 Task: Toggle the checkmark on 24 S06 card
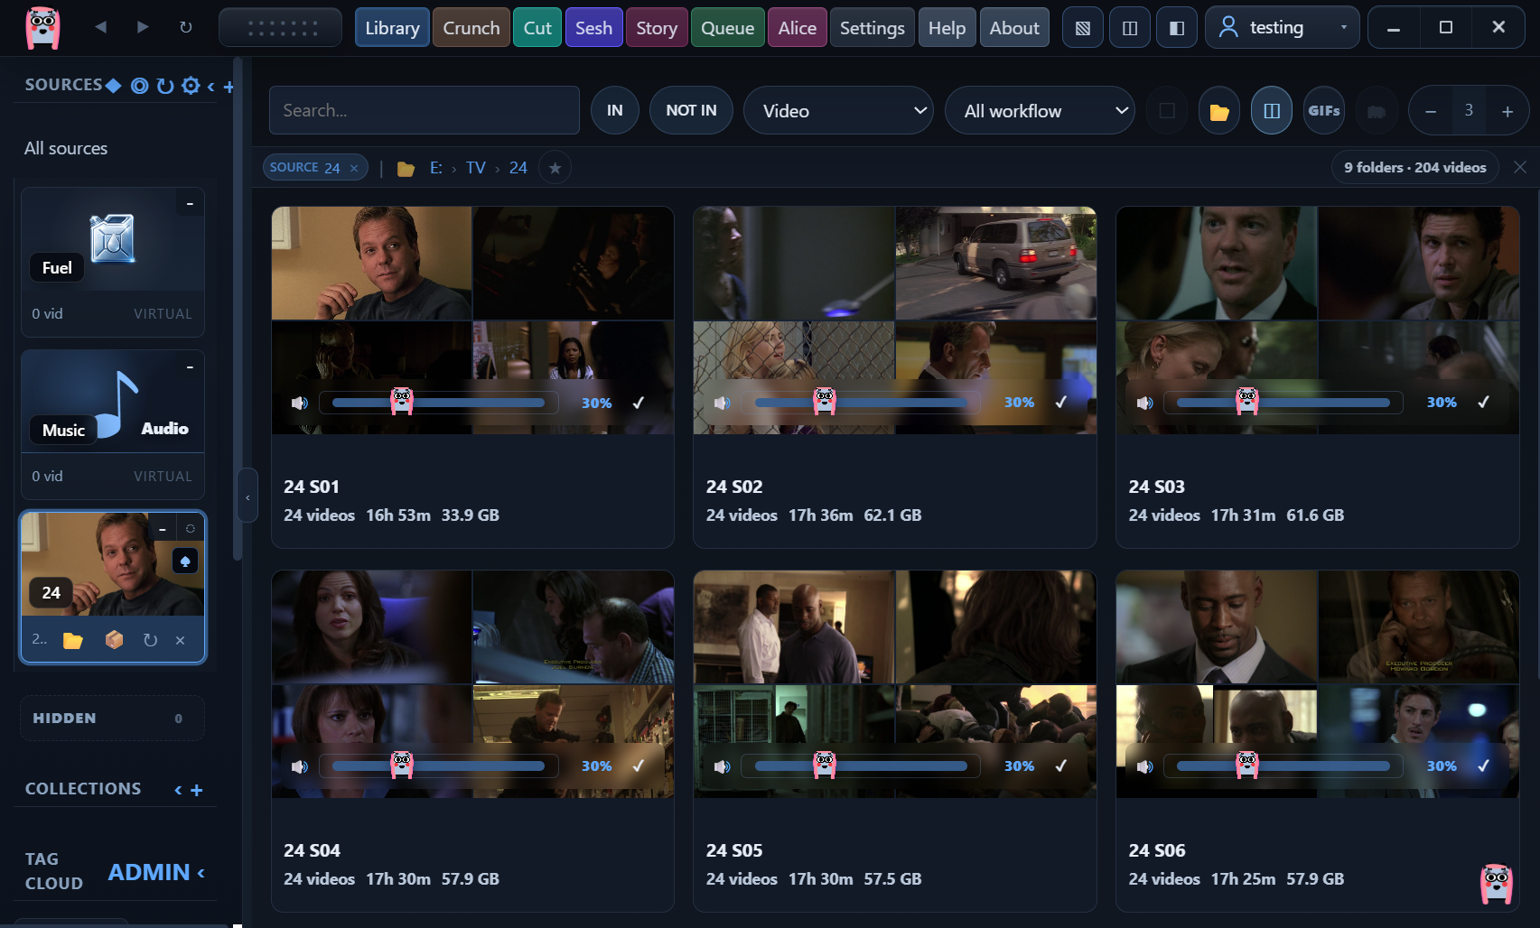click(1483, 766)
